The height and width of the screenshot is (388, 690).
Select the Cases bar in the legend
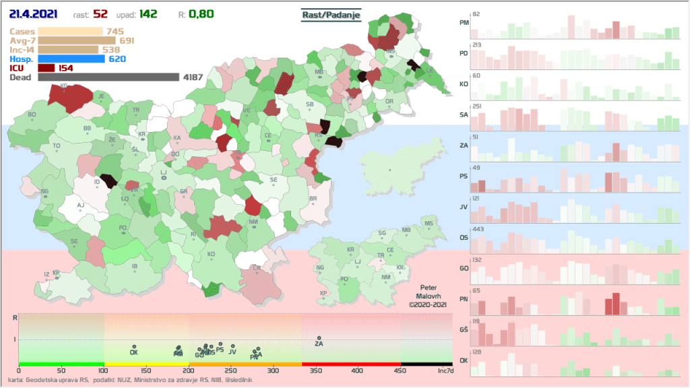70,31
